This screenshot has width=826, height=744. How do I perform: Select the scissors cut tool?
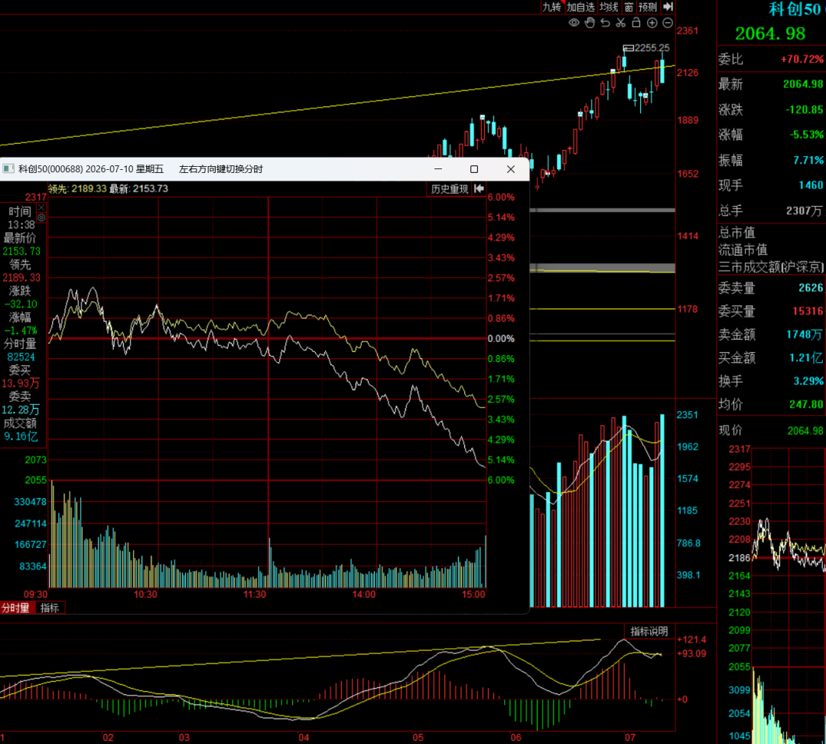(621, 23)
